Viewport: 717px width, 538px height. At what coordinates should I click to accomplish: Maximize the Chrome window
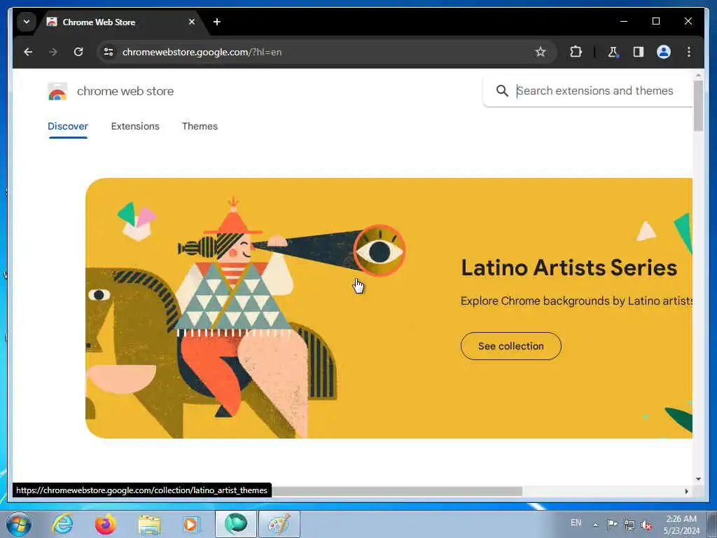[x=655, y=22]
